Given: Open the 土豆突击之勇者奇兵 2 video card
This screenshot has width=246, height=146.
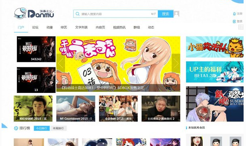Looking at the screenshot, I should (161, 109).
